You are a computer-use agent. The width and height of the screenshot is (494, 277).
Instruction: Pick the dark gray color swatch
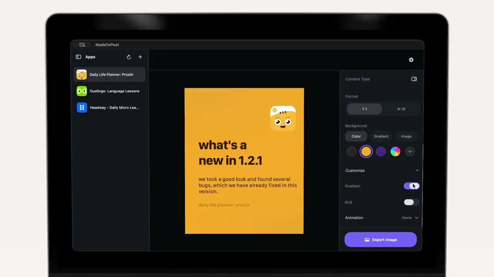pyautogui.click(x=352, y=152)
